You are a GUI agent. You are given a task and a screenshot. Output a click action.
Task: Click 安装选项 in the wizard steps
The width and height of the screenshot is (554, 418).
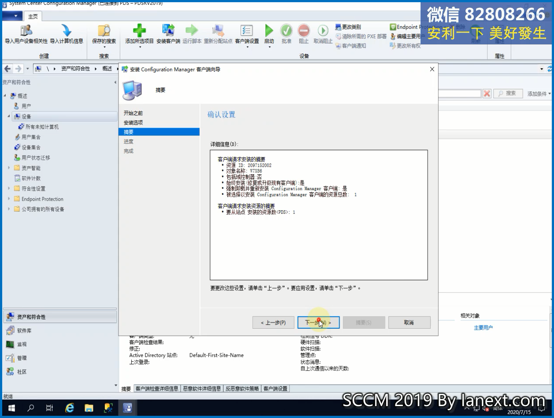pos(133,122)
